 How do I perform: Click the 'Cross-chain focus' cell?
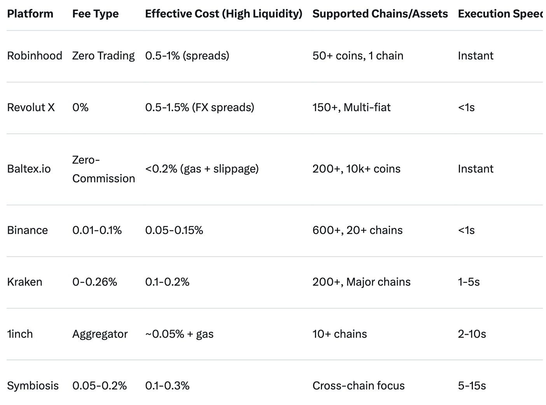tap(358, 386)
